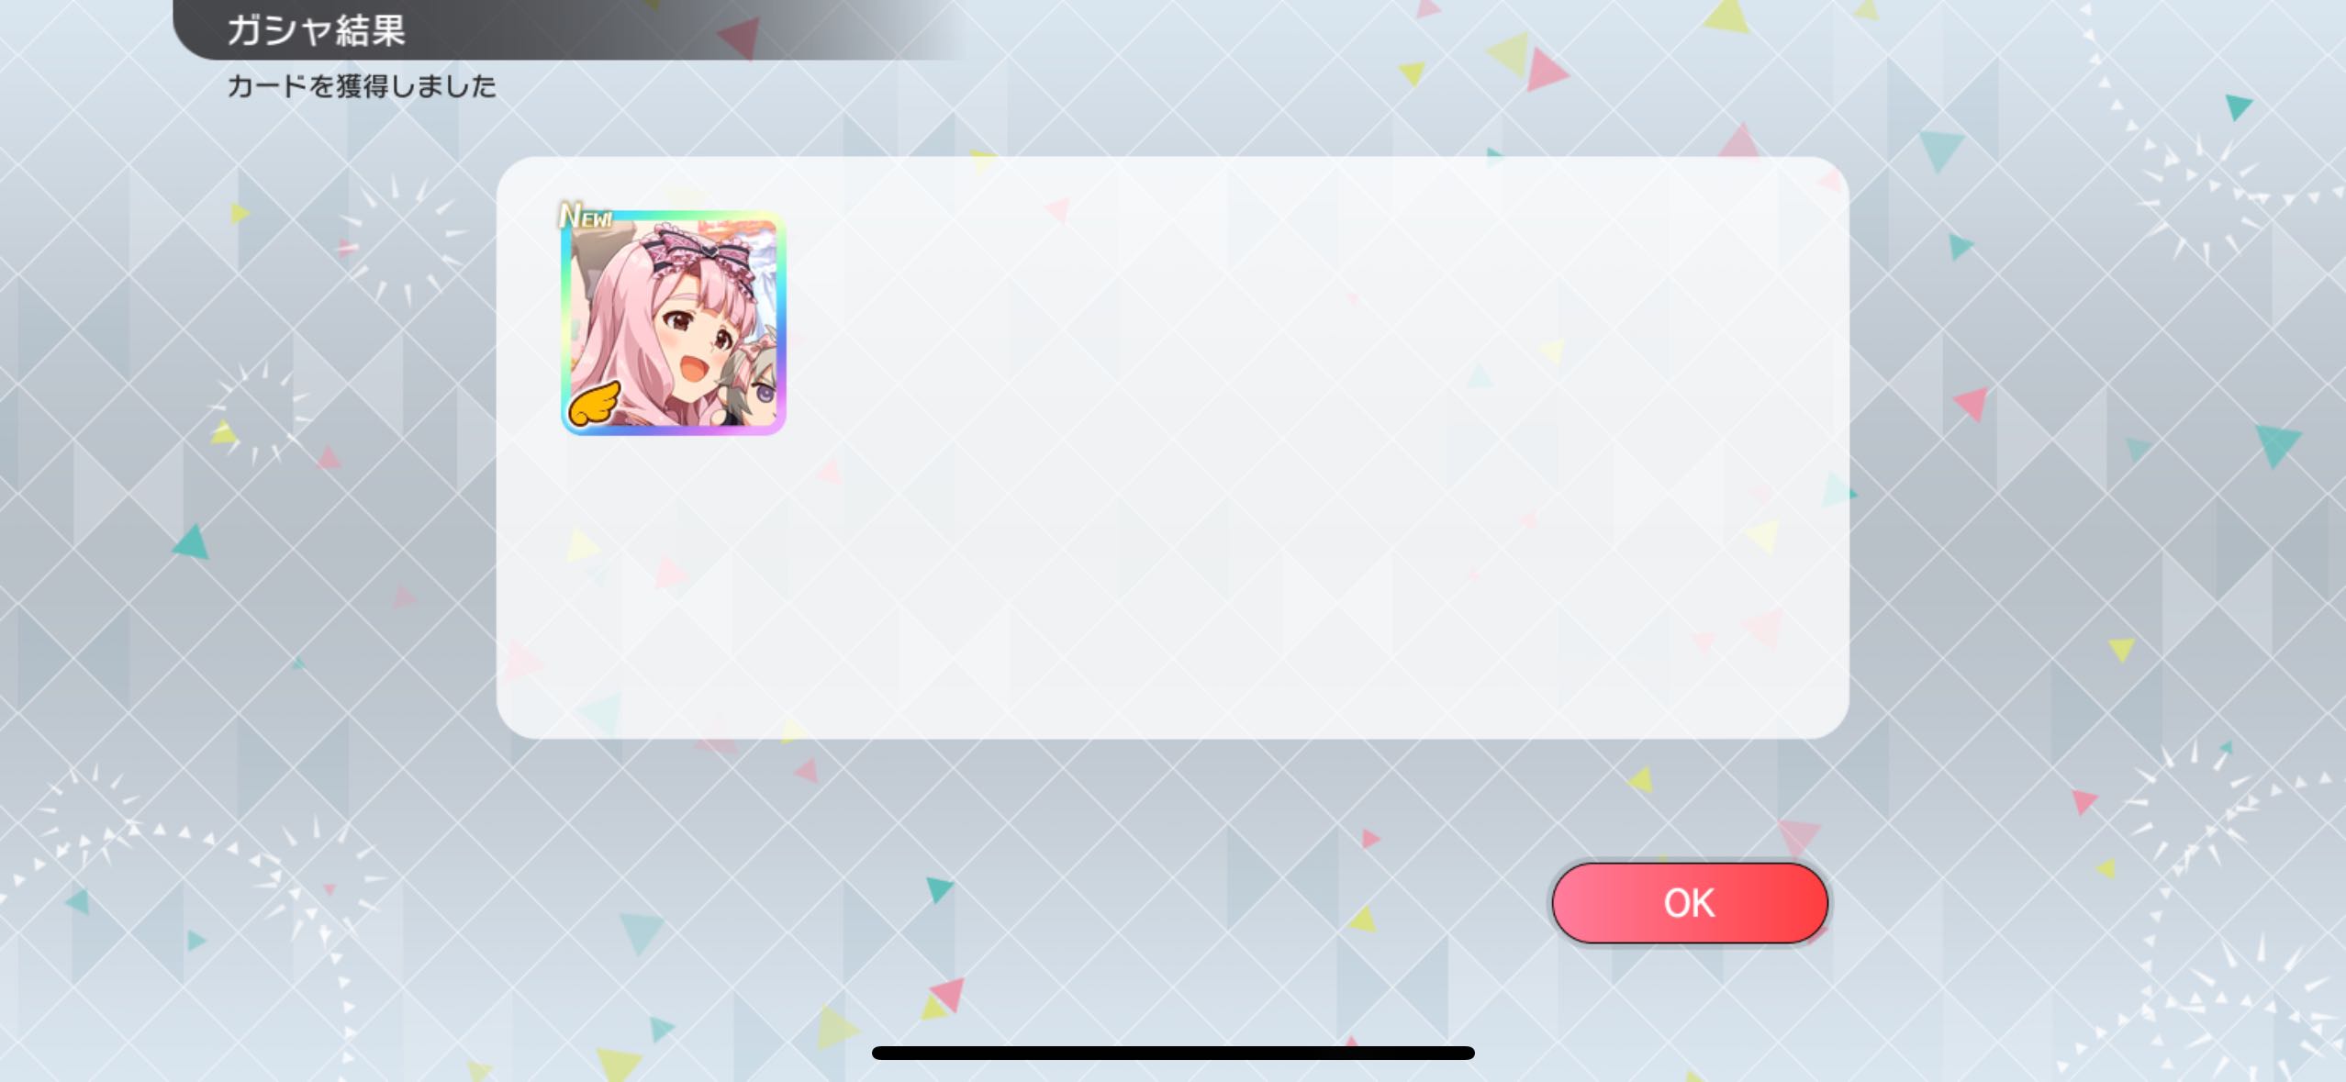Open the pink-haired idol card thumbnail

(x=674, y=322)
